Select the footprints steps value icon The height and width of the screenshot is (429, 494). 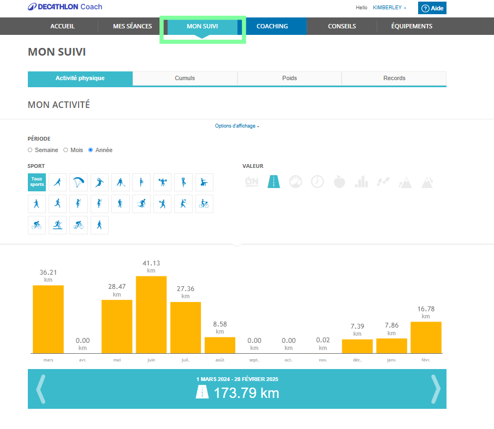click(x=383, y=182)
